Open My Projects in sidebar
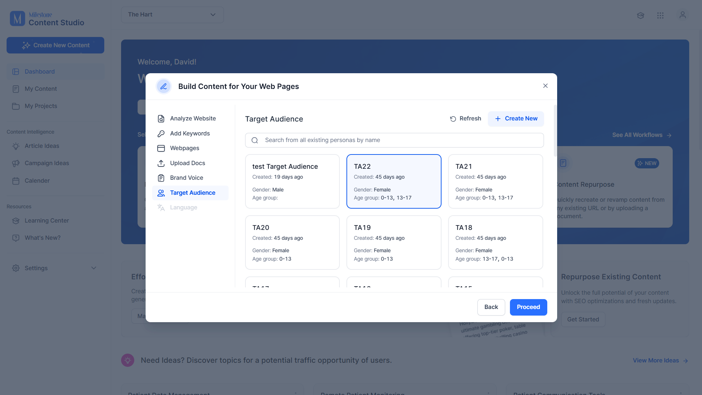 pyautogui.click(x=55, y=106)
